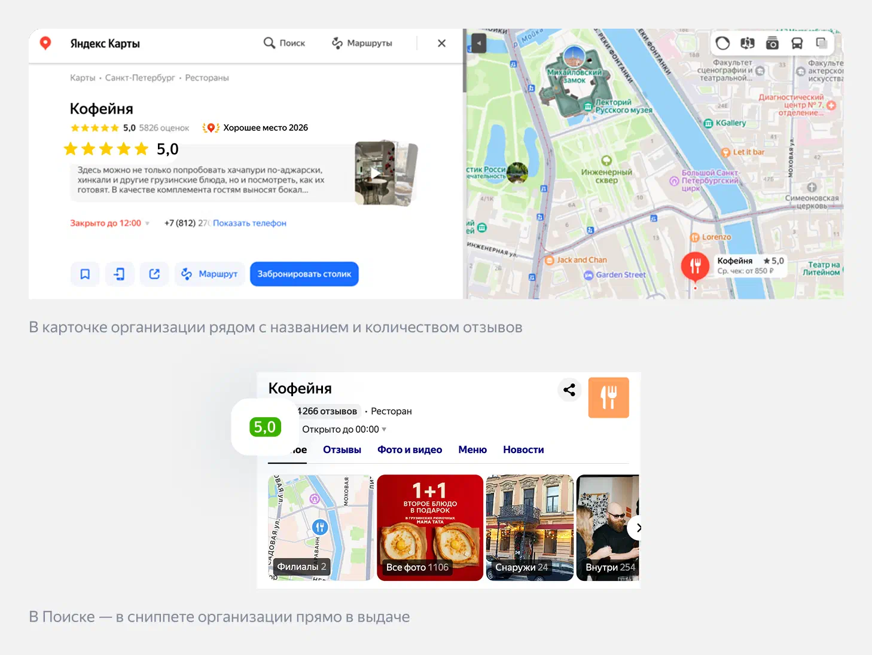Image resolution: width=872 pixels, height=655 pixels.
Task: Build a route with Маршрут button
Action: tap(209, 274)
